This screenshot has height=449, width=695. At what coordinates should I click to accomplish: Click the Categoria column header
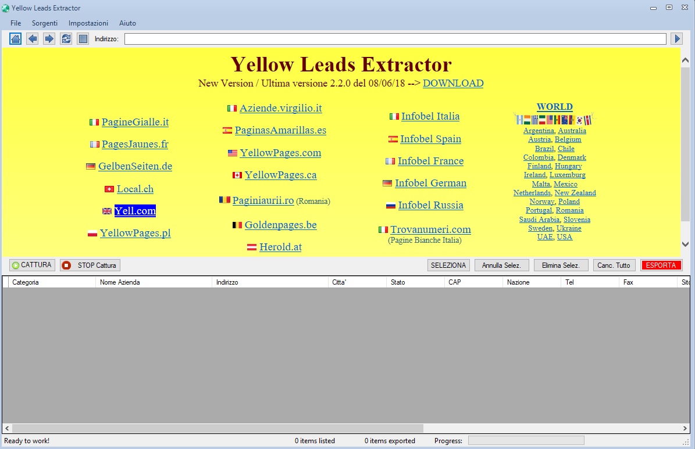51,282
